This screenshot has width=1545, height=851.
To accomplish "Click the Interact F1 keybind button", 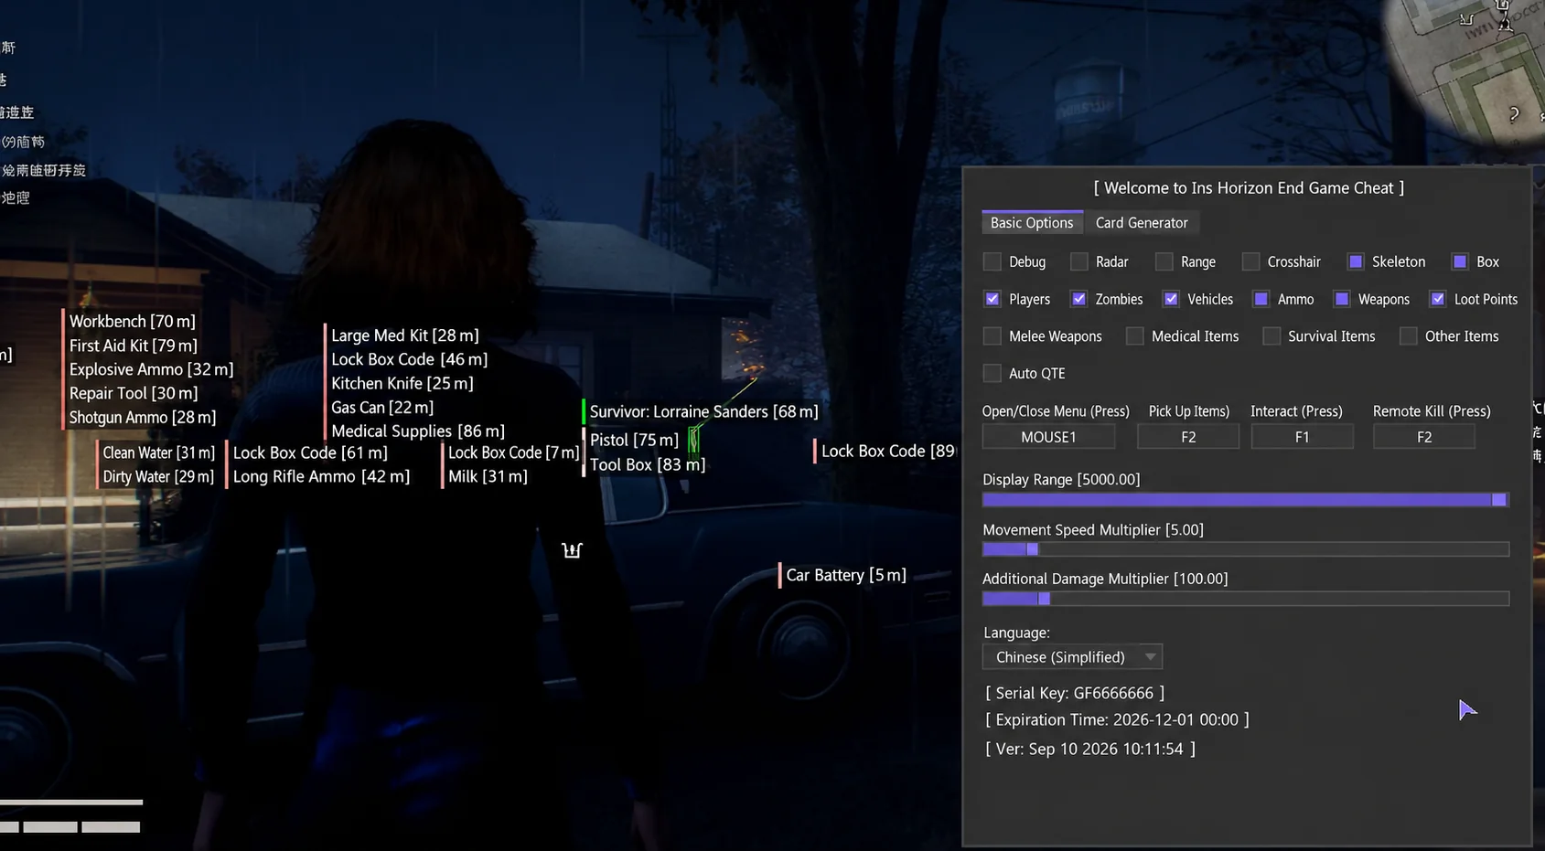I will click(x=1302, y=437).
